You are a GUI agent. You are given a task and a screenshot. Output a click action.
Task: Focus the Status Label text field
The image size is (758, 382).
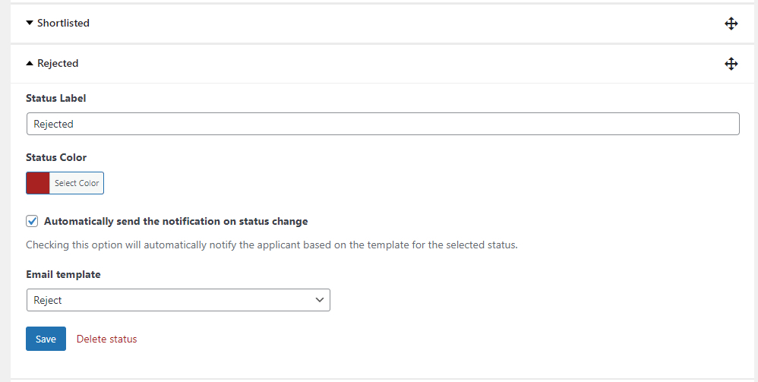pos(383,124)
